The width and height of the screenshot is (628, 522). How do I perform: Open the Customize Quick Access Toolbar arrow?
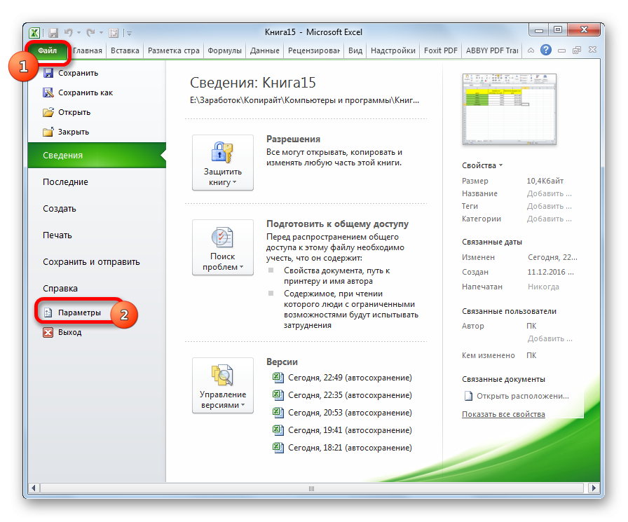(129, 33)
